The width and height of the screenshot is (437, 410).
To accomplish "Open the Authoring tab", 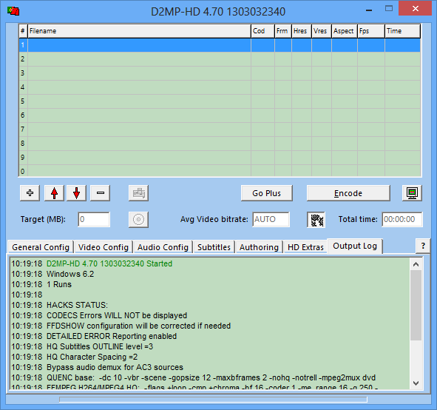I will (260, 247).
